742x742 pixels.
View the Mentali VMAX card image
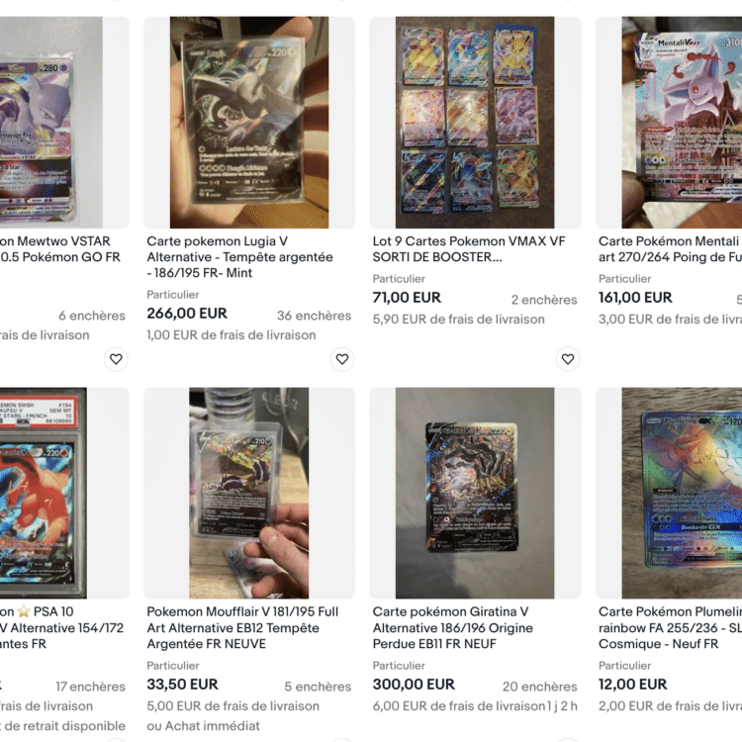point(669,123)
